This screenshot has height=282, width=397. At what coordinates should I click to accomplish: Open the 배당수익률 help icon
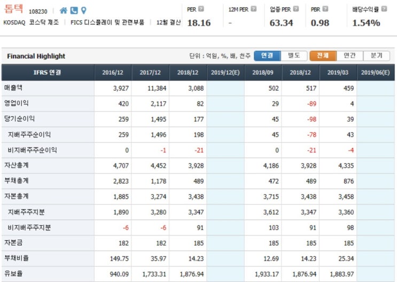pos(384,9)
